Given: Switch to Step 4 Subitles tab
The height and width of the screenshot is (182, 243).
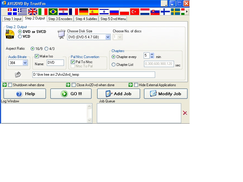Looking at the screenshot, I should click(86, 19).
